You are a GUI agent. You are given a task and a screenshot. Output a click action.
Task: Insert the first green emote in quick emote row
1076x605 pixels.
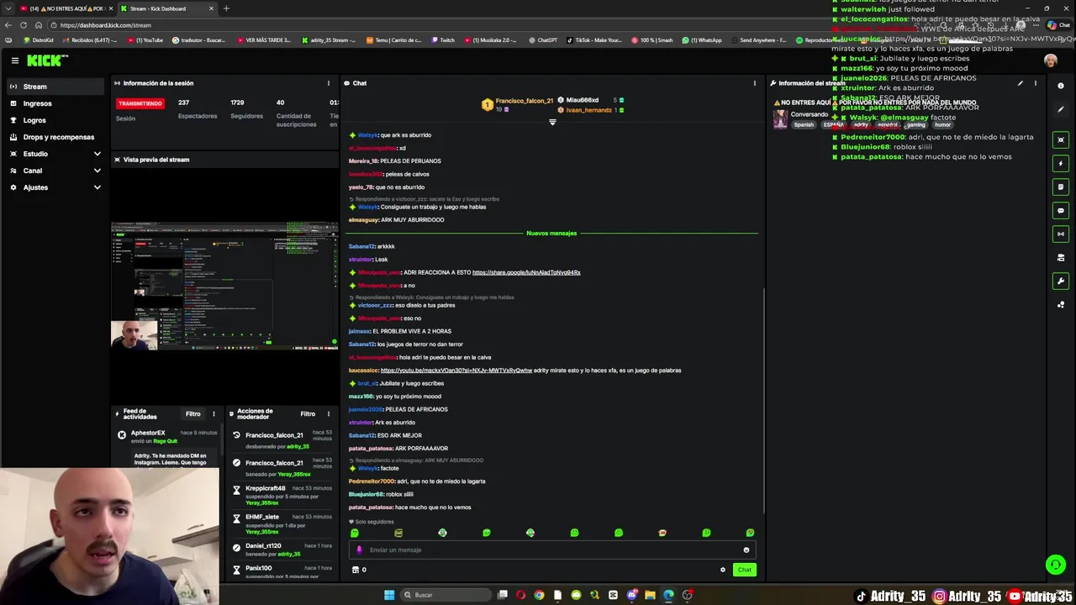click(x=355, y=533)
